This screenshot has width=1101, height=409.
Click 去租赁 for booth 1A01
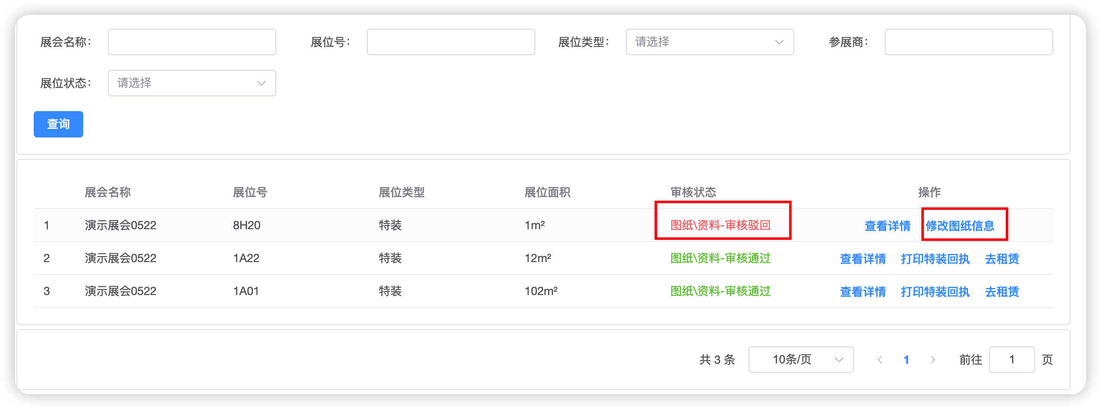pos(1002,292)
